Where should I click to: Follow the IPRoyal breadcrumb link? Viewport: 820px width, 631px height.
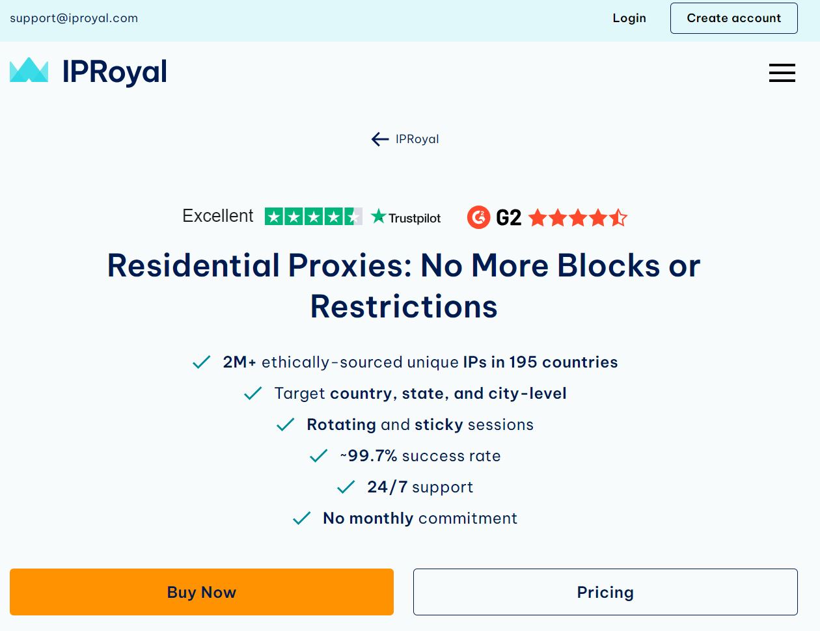[417, 139]
